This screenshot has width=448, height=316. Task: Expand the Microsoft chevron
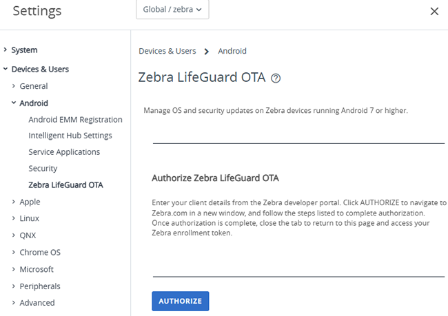(x=13, y=269)
